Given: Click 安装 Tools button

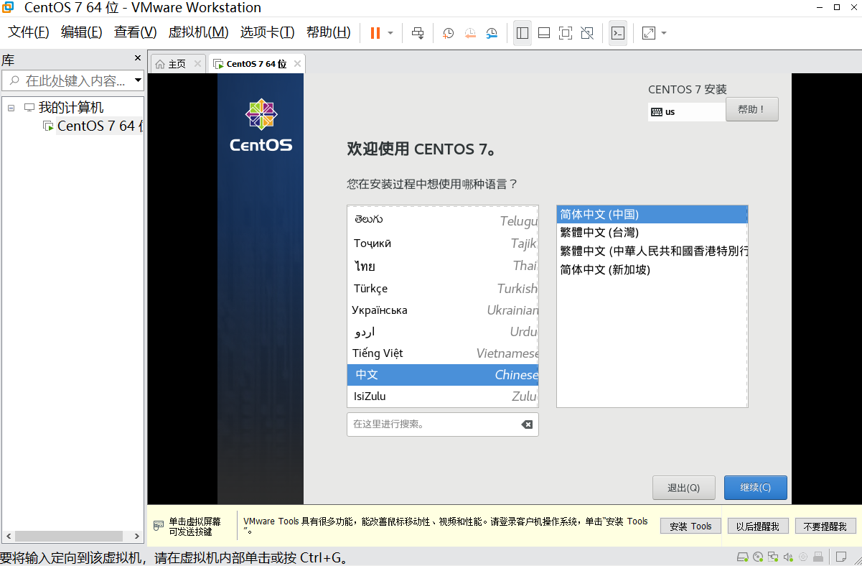Looking at the screenshot, I should pyautogui.click(x=690, y=526).
